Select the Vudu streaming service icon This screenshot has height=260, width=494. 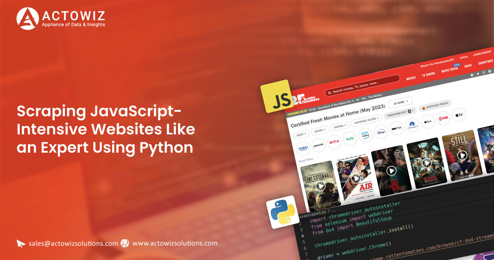tap(303, 148)
